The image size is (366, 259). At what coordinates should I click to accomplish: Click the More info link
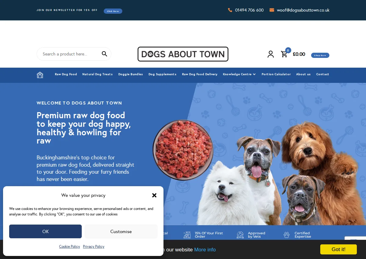(x=205, y=250)
